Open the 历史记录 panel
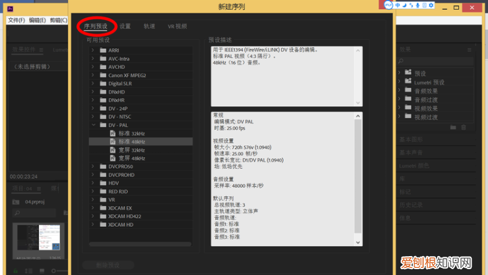This screenshot has height=275, width=488. pyautogui.click(x=411, y=205)
